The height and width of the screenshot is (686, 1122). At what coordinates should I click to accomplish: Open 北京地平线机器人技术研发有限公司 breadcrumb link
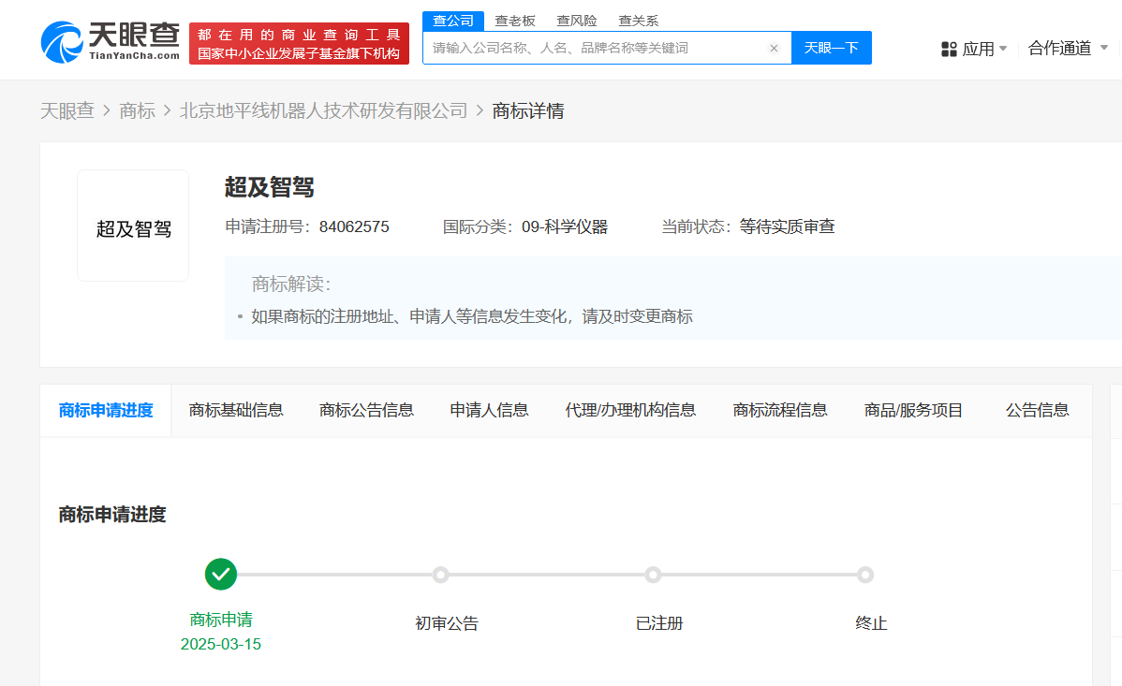(x=323, y=111)
